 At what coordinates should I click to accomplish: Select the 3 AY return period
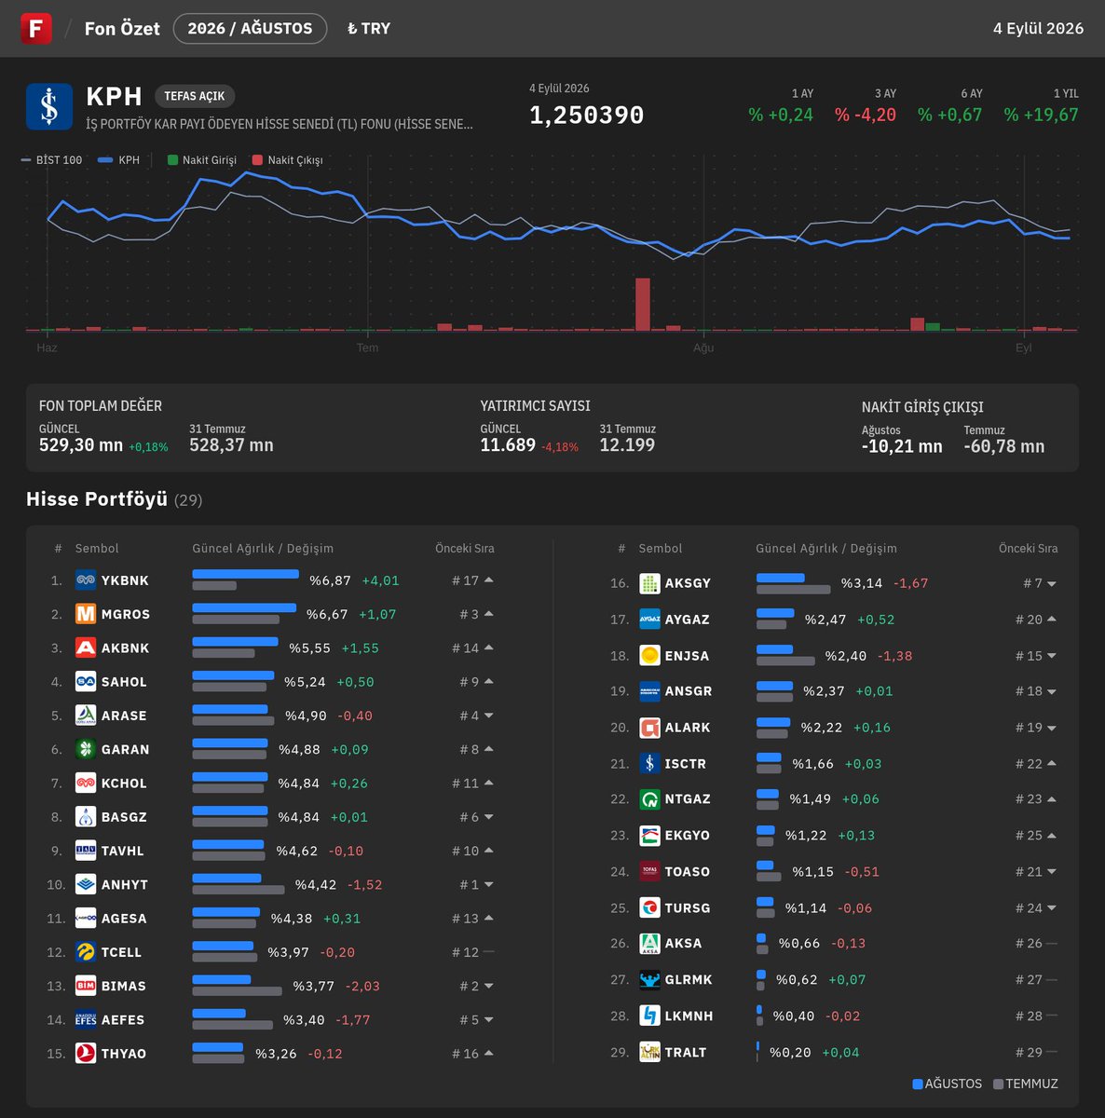click(x=866, y=105)
